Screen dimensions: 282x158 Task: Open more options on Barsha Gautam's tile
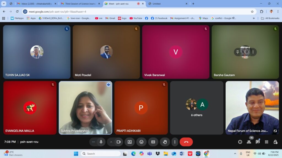coord(253,52)
